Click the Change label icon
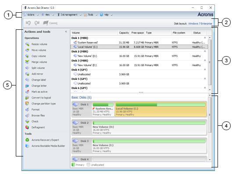232x174 pixels. point(27,80)
